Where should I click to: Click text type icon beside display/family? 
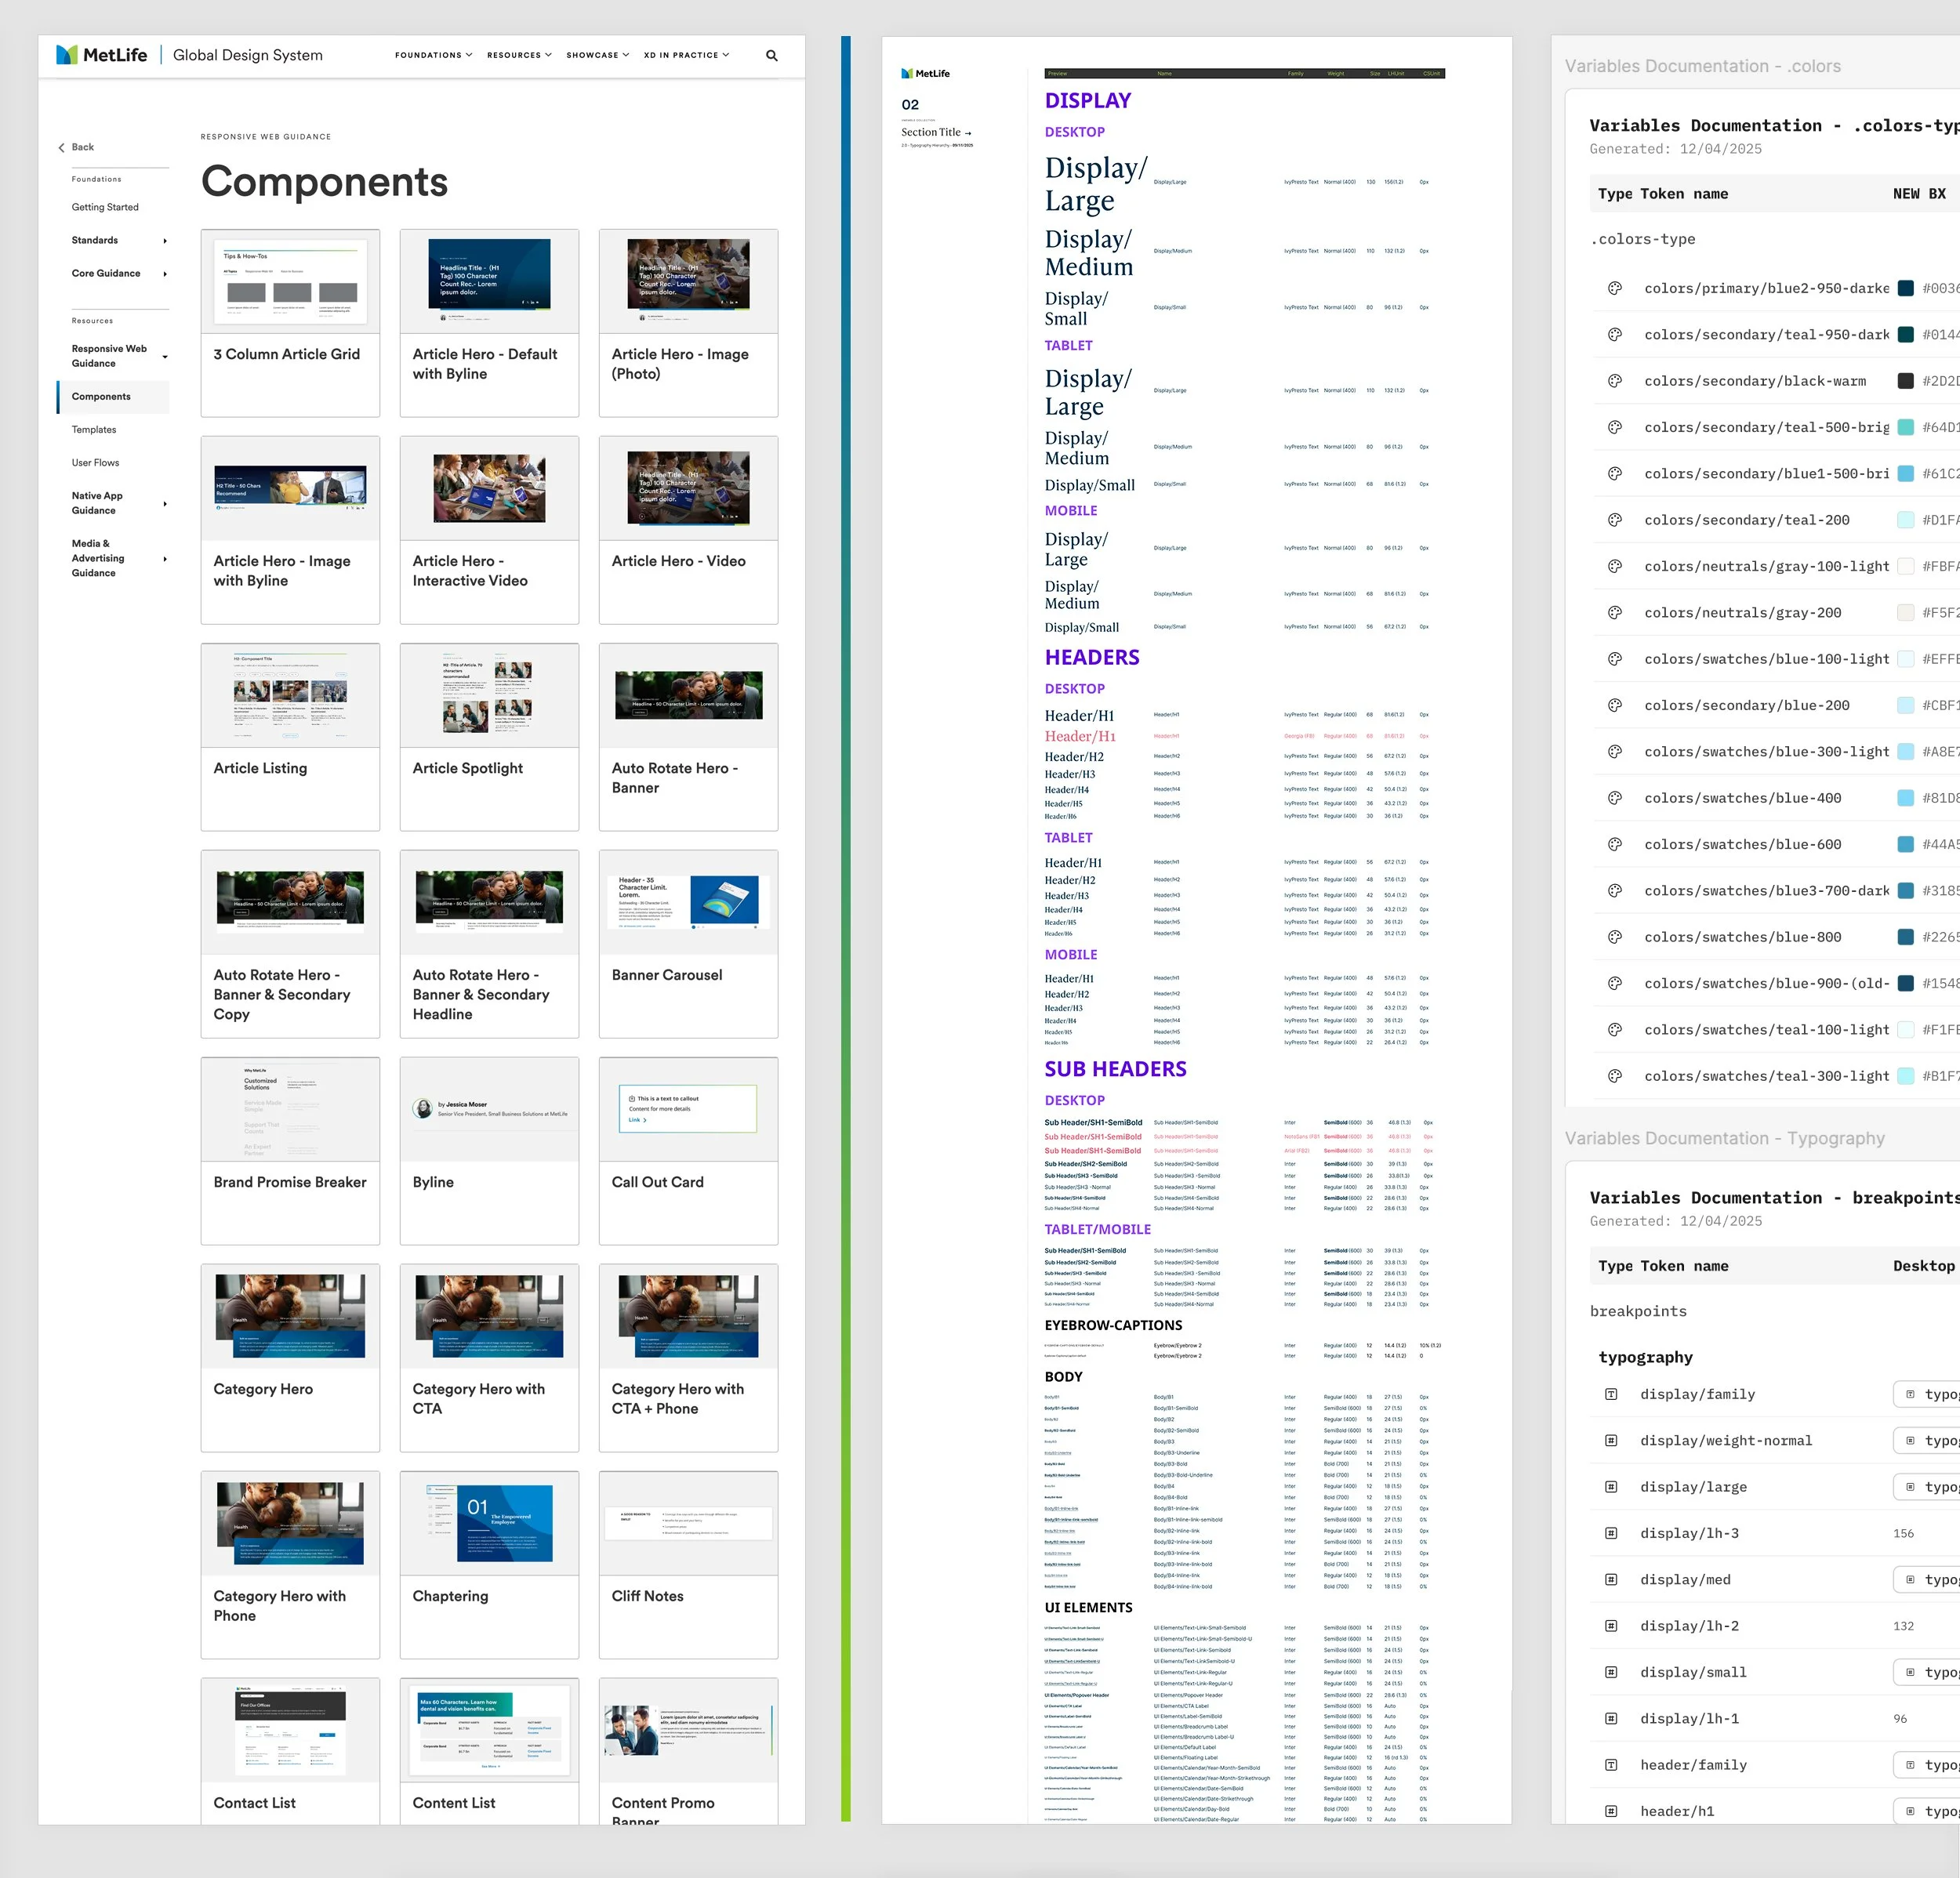point(1611,1394)
